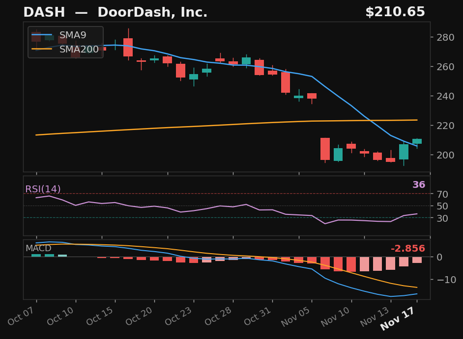Screen dimensions: 463x339
Task: Click the 240 price axis label
Action: tap(446, 96)
